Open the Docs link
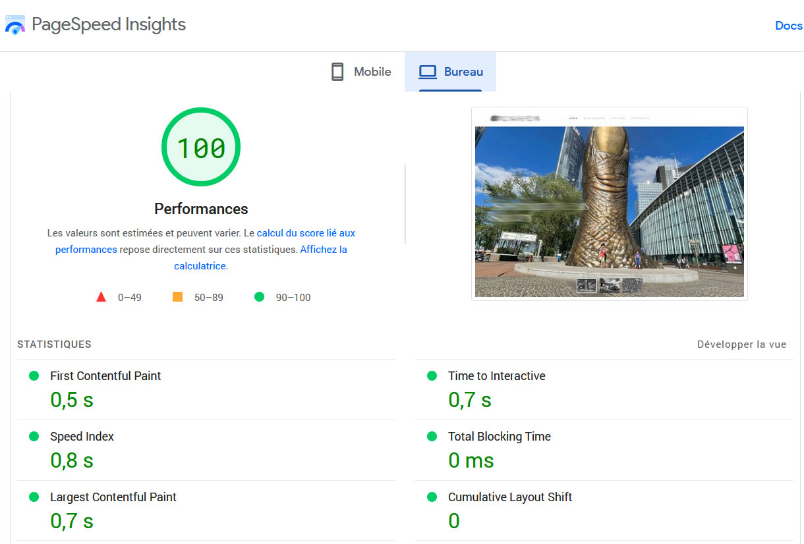 [x=789, y=26]
